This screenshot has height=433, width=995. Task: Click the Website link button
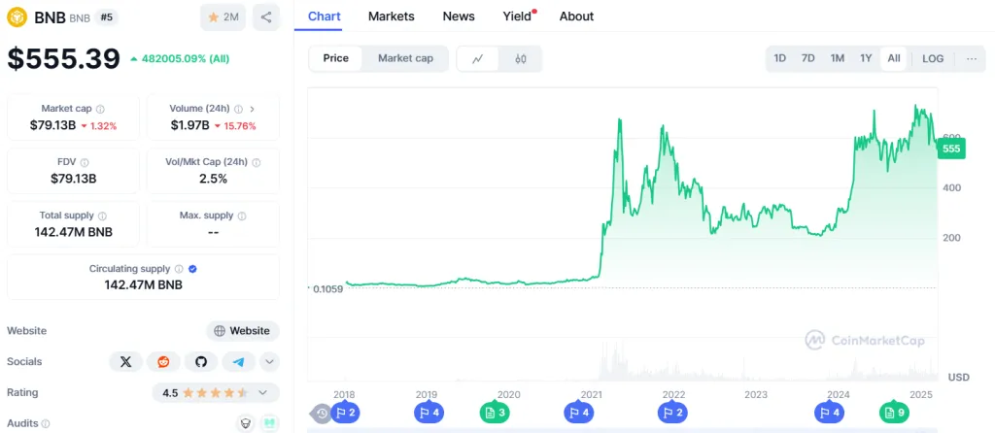[242, 330]
